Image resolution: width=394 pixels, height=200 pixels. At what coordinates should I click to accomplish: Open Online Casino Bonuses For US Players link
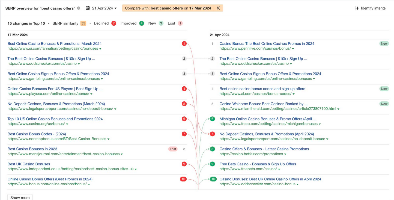tap(55, 89)
